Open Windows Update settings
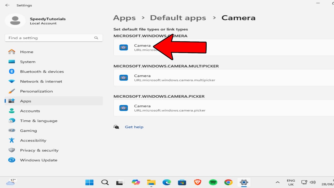334x188 pixels. click(54, 160)
